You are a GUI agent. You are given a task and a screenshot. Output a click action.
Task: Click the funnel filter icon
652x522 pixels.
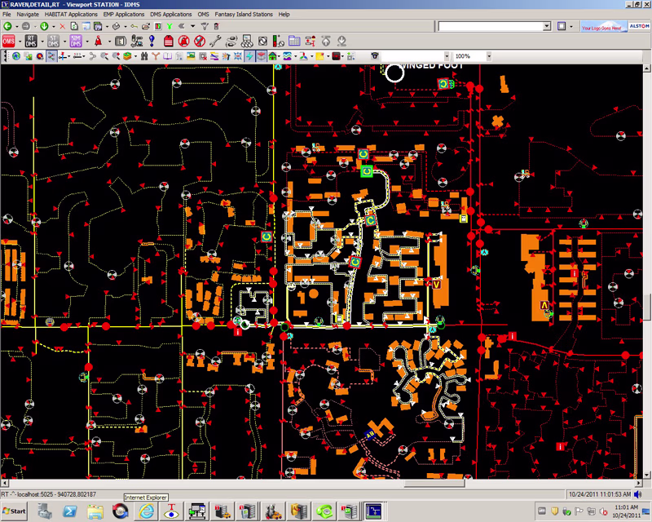click(x=205, y=26)
